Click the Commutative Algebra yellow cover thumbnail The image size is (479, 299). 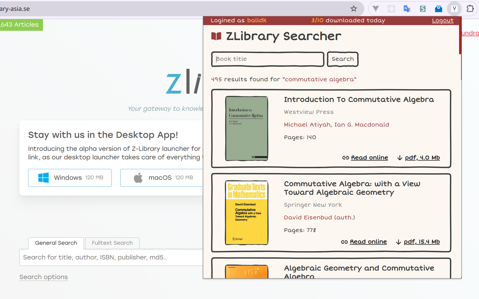246,212
